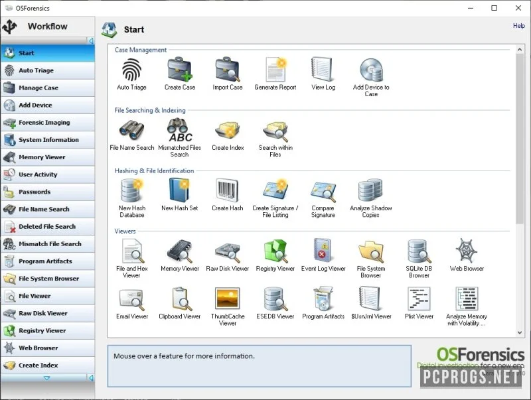Click the bottom collapse arrow of the Workflow sidebar
The image size is (531, 400).
point(91,377)
